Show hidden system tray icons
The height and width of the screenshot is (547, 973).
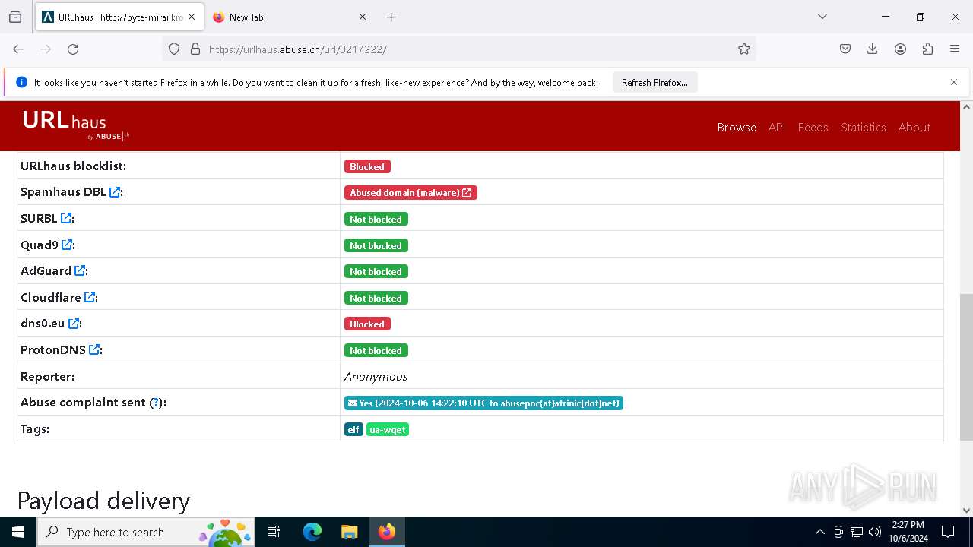pyautogui.click(x=819, y=532)
